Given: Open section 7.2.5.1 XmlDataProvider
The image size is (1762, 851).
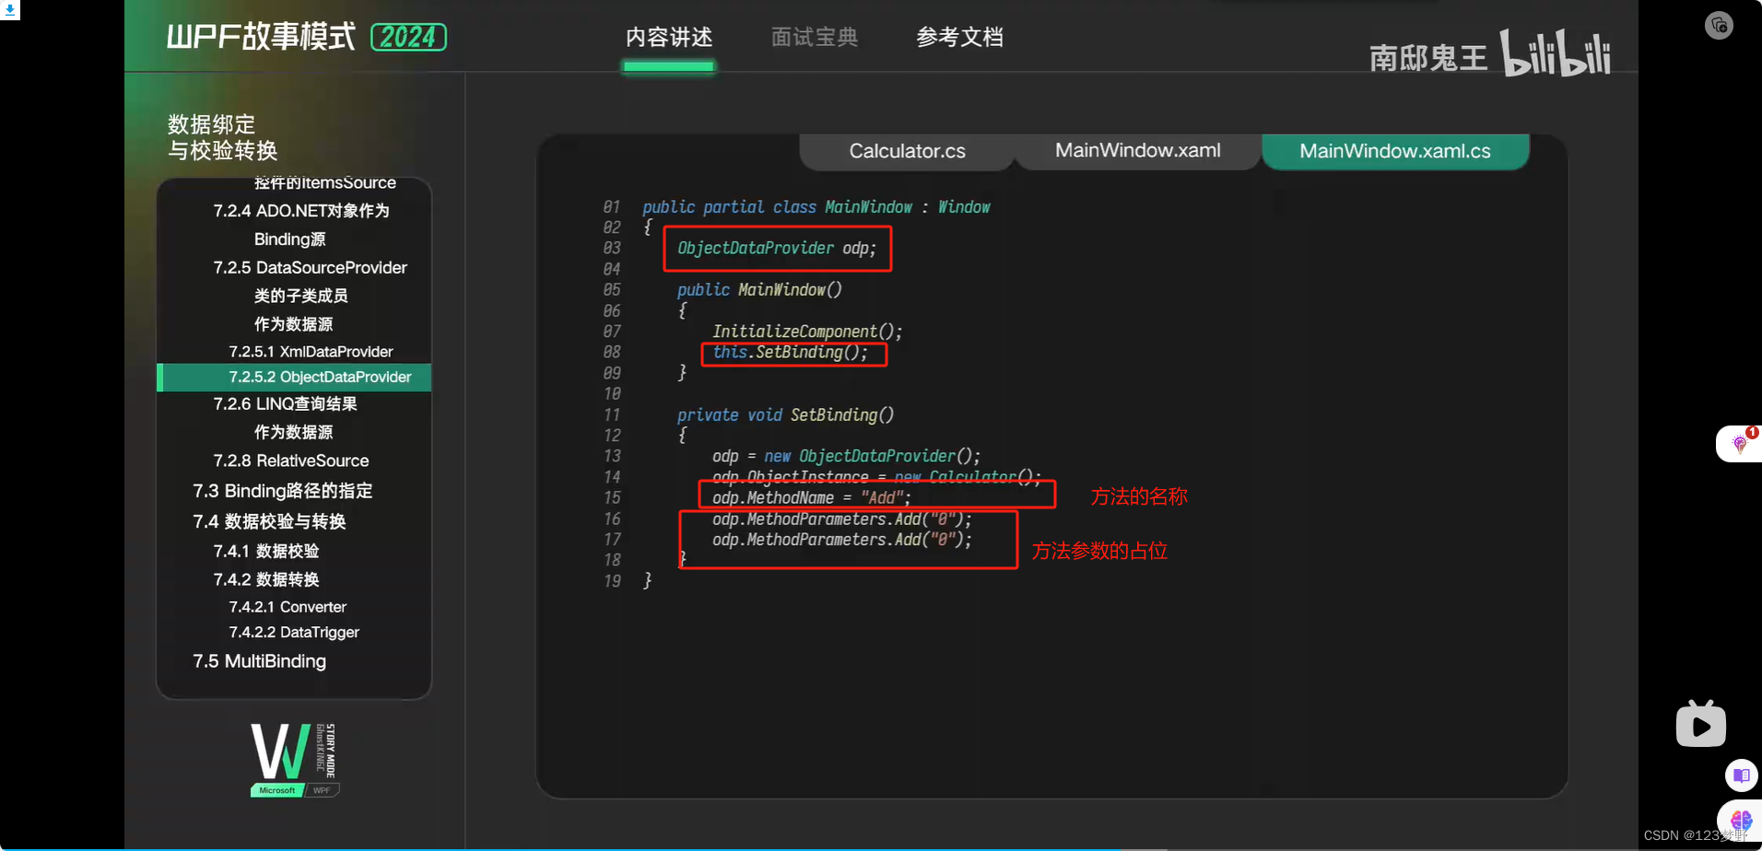Looking at the screenshot, I should pyautogui.click(x=311, y=352).
